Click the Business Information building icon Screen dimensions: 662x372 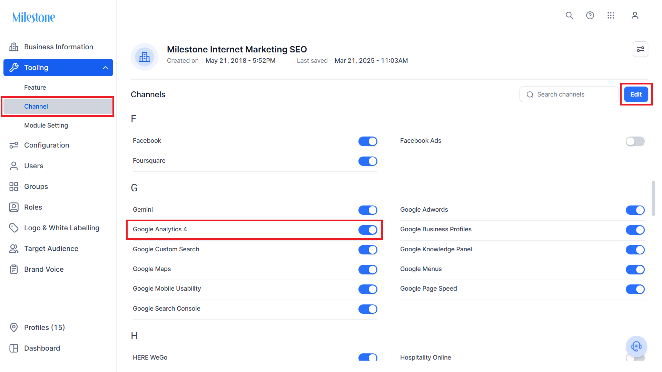pos(14,47)
